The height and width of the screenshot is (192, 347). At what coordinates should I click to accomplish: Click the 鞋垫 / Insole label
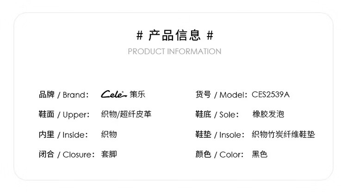(x=220, y=135)
